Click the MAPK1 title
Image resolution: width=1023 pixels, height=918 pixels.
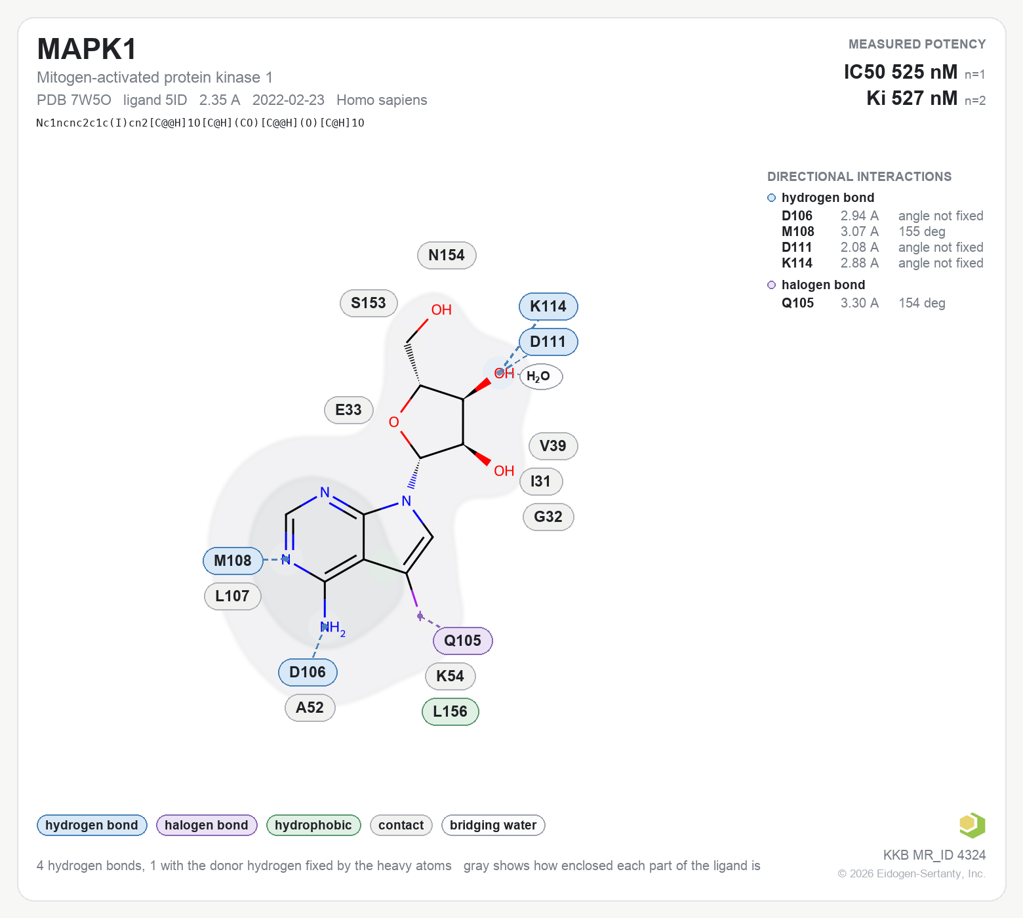pyautogui.click(x=87, y=49)
